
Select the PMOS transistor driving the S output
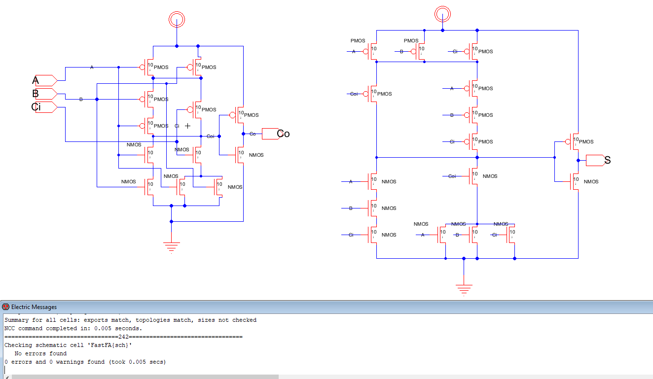pos(575,142)
